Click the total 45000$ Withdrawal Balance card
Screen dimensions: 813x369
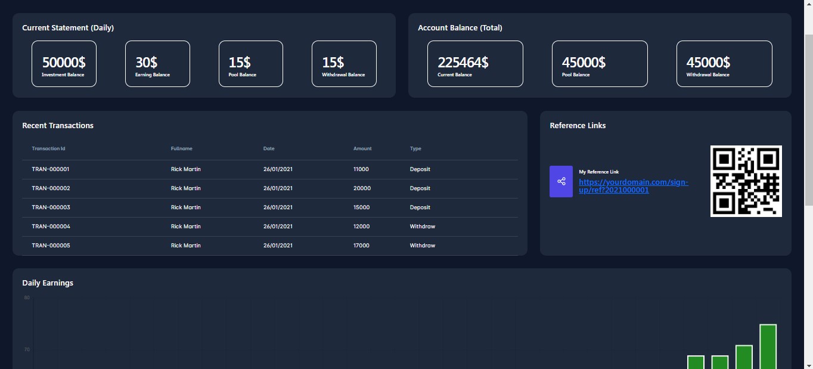(x=724, y=64)
